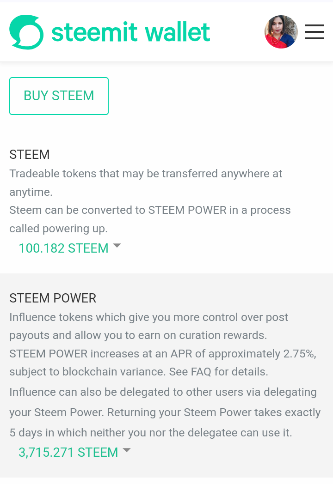Click the caret arrow beside 3,715.271 STEEM
Image resolution: width=333 pixels, height=484 pixels.
127,450
